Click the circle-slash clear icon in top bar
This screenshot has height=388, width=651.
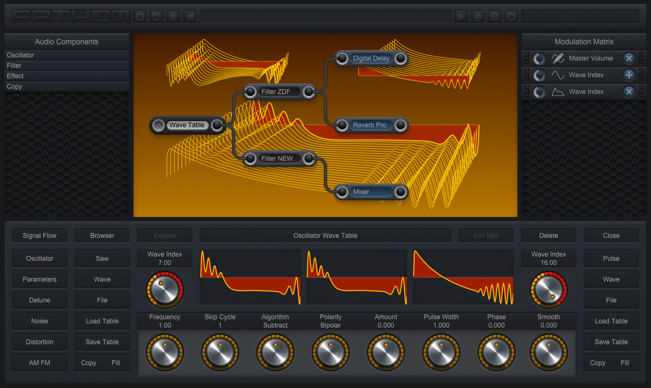click(x=495, y=16)
